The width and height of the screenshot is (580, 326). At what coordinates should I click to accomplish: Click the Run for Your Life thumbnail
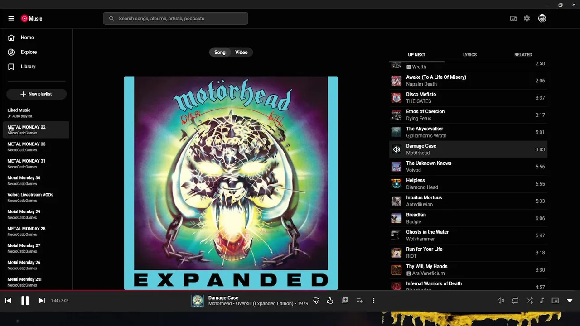396,253
